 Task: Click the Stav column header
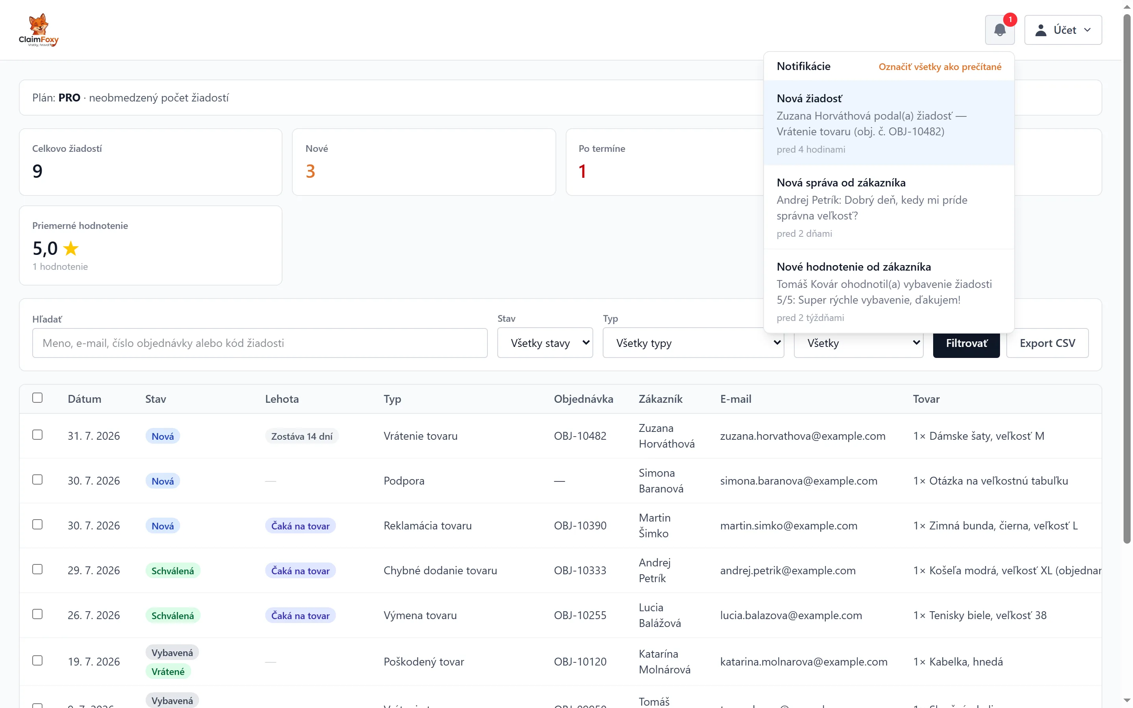pyautogui.click(x=155, y=399)
